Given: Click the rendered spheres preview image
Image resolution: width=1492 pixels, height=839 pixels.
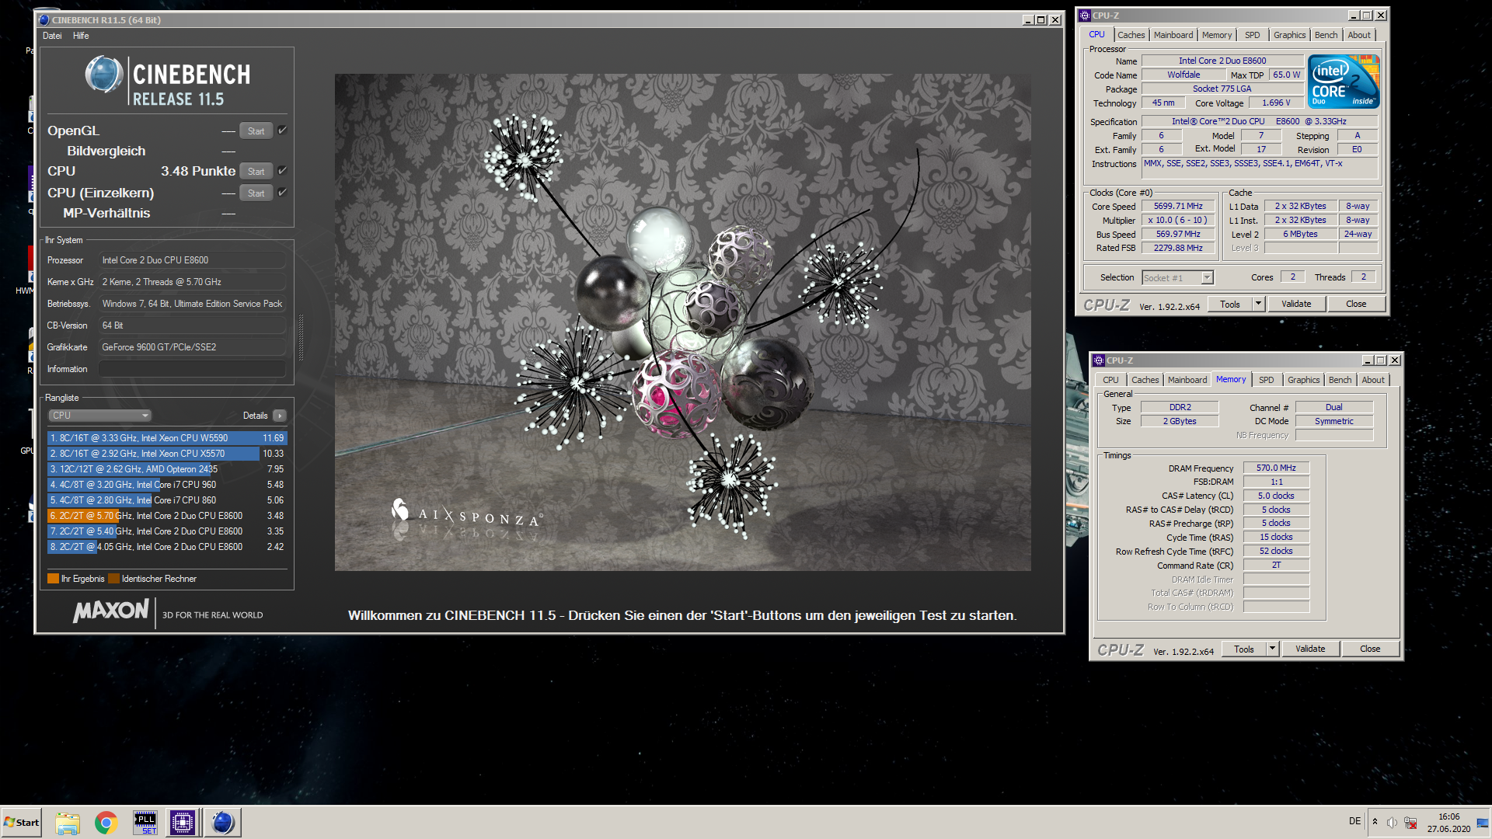Looking at the screenshot, I should coord(682,322).
